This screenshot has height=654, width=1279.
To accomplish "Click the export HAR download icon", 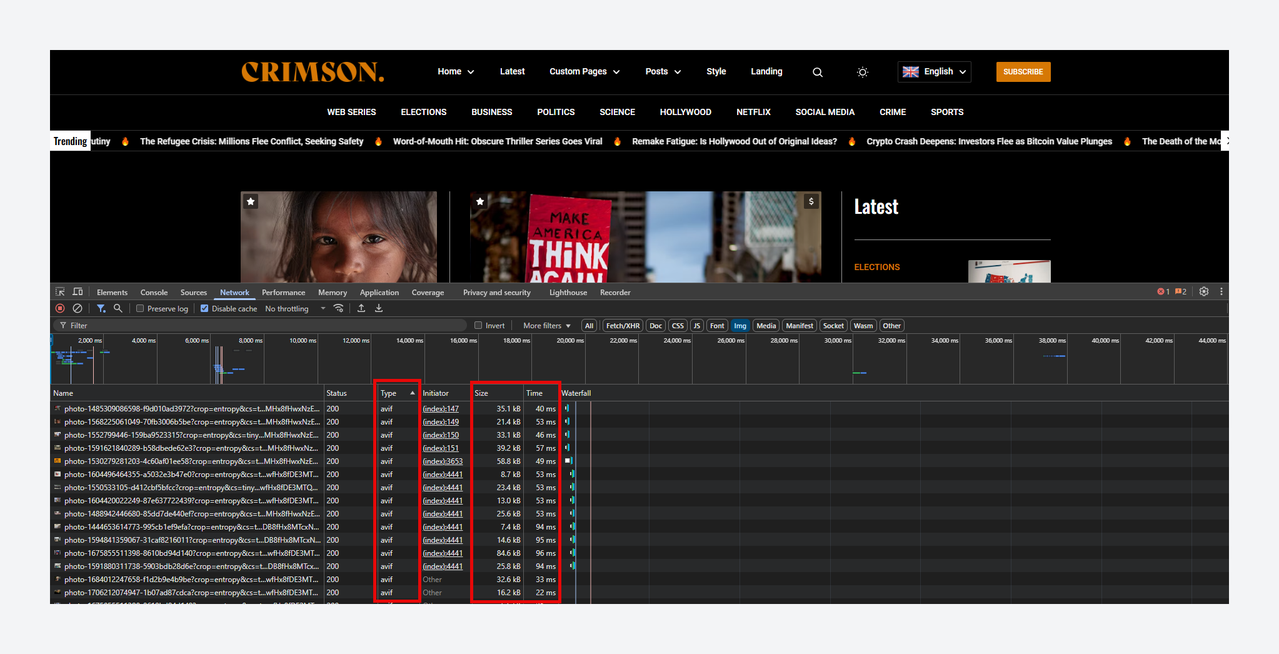I will [x=379, y=308].
